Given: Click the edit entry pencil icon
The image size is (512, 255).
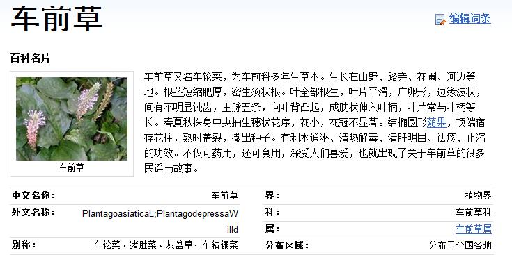Looking at the screenshot, I should pyautogui.click(x=440, y=19).
